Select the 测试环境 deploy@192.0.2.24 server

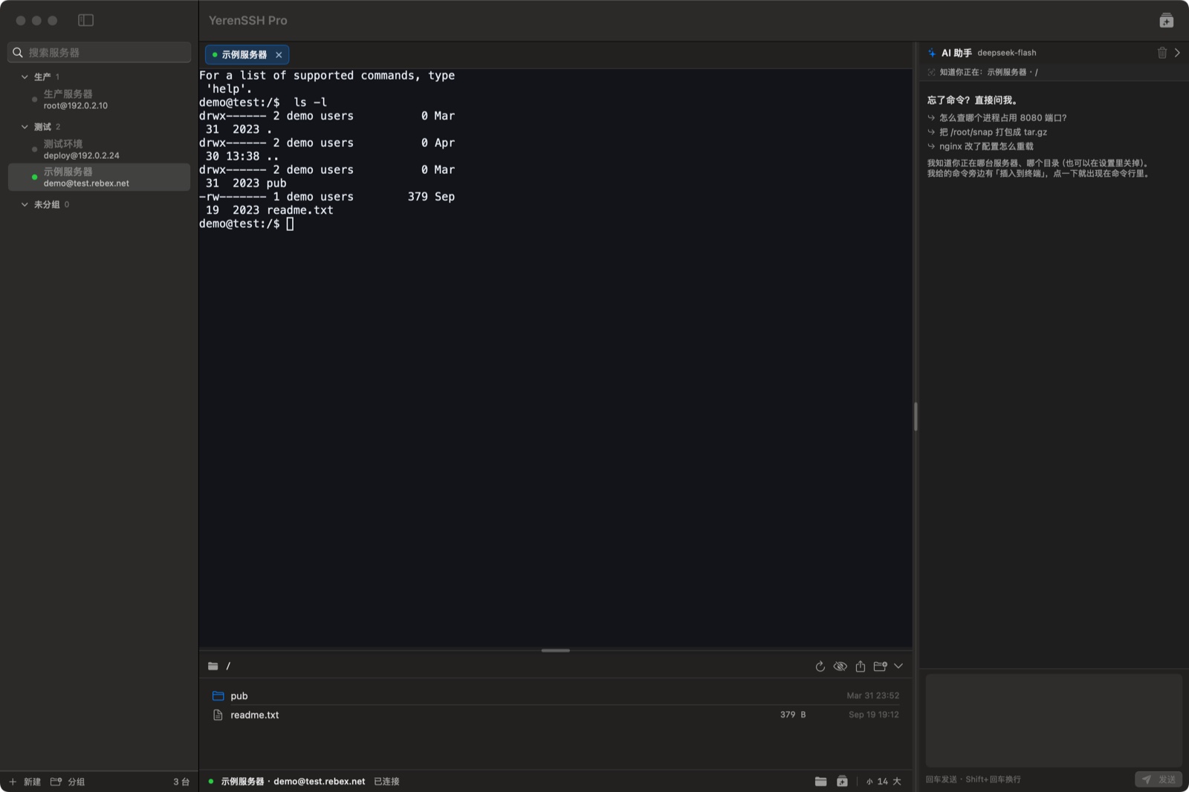click(99, 149)
